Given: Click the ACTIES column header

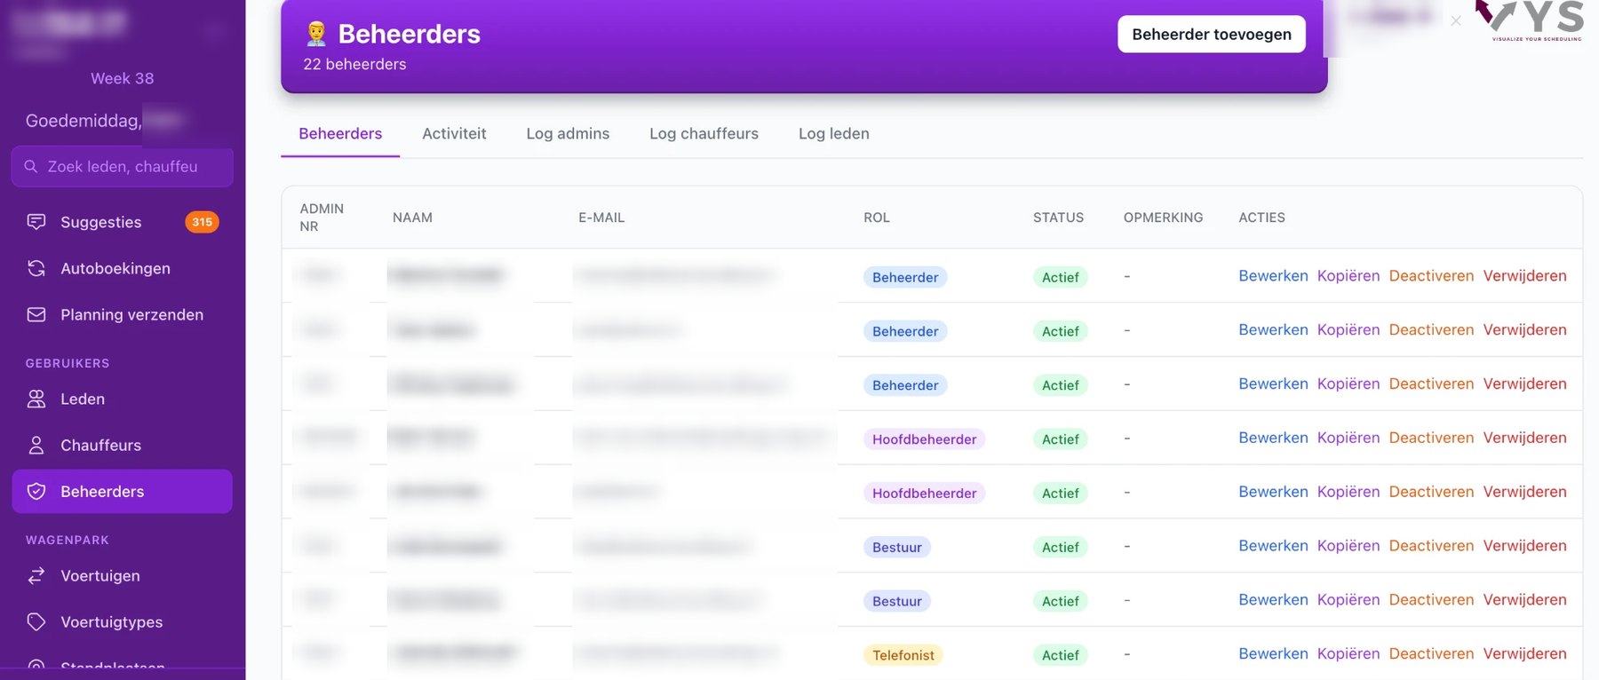Looking at the screenshot, I should coord(1261,217).
